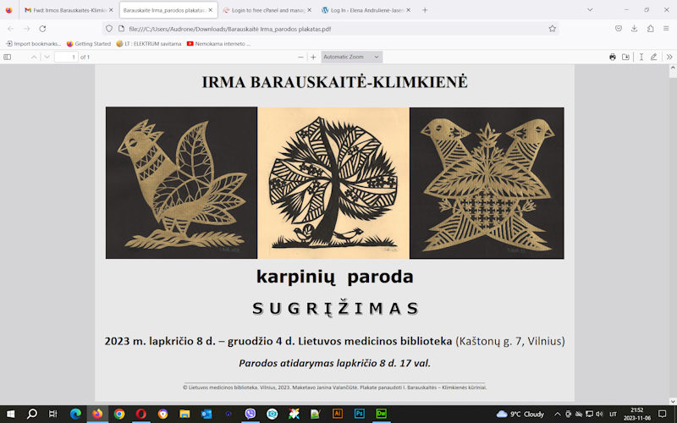Go to the previous PDF page
Screen dimensions: 677x423
[x=34, y=57]
